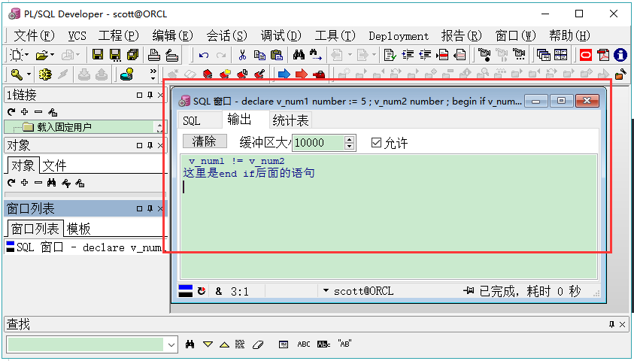Open the dropdown arrow next to the New icon
The image size is (634, 361).
pyautogui.click(x=26, y=55)
